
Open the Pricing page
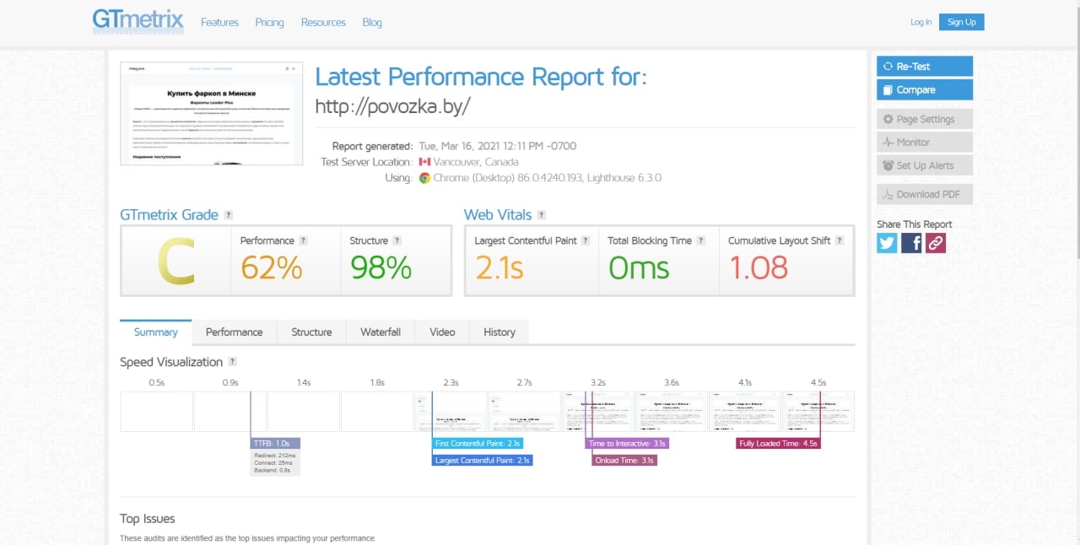[x=270, y=22]
